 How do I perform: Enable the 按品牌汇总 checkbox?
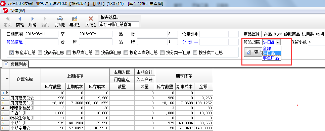click(x=97, y=52)
